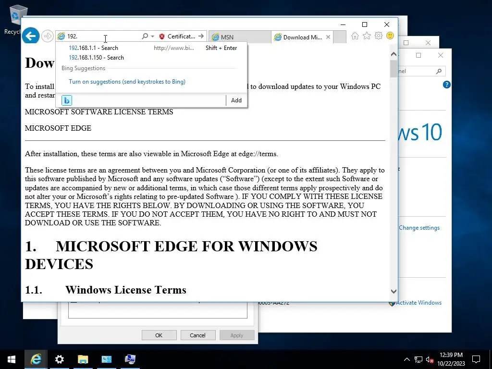
Task: Click the grayed forward arrow button
Action: 48,36
